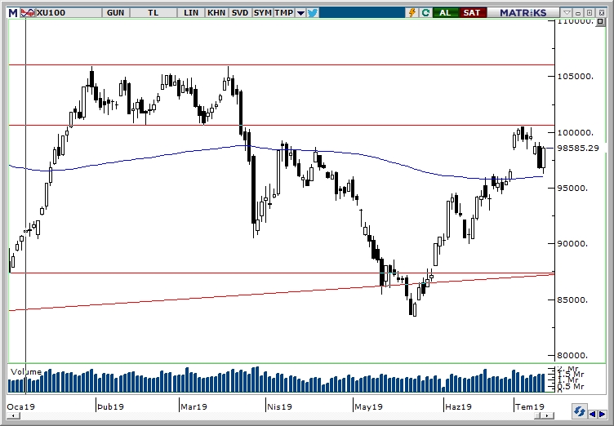Viewport: 614px width, 426px height.
Task: Click the 105000 price axis label
Action: (x=576, y=76)
